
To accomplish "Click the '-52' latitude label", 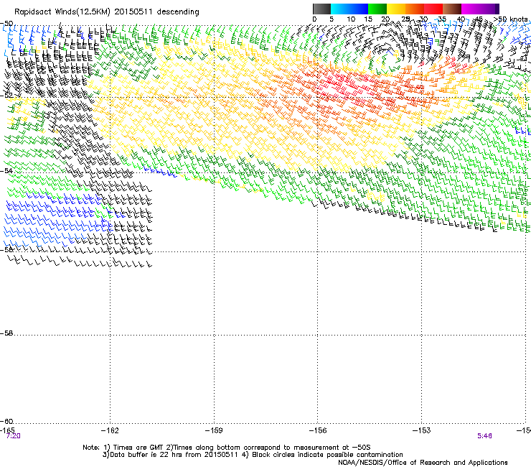I will click(x=6, y=96).
